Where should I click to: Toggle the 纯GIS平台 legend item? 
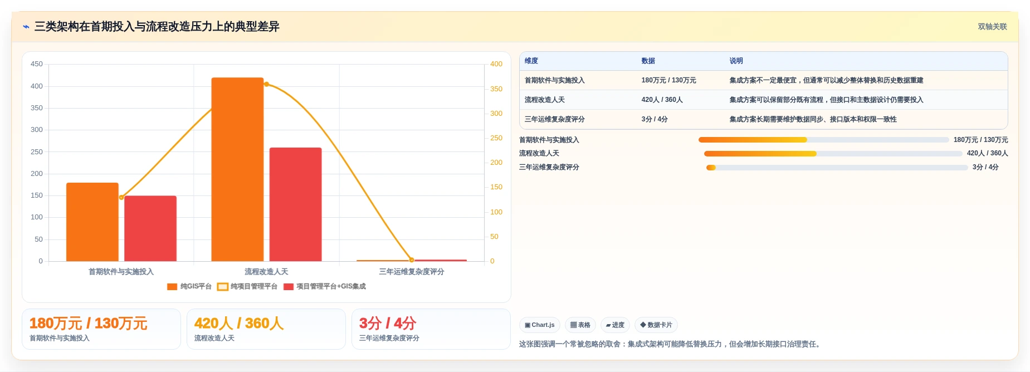click(189, 286)
